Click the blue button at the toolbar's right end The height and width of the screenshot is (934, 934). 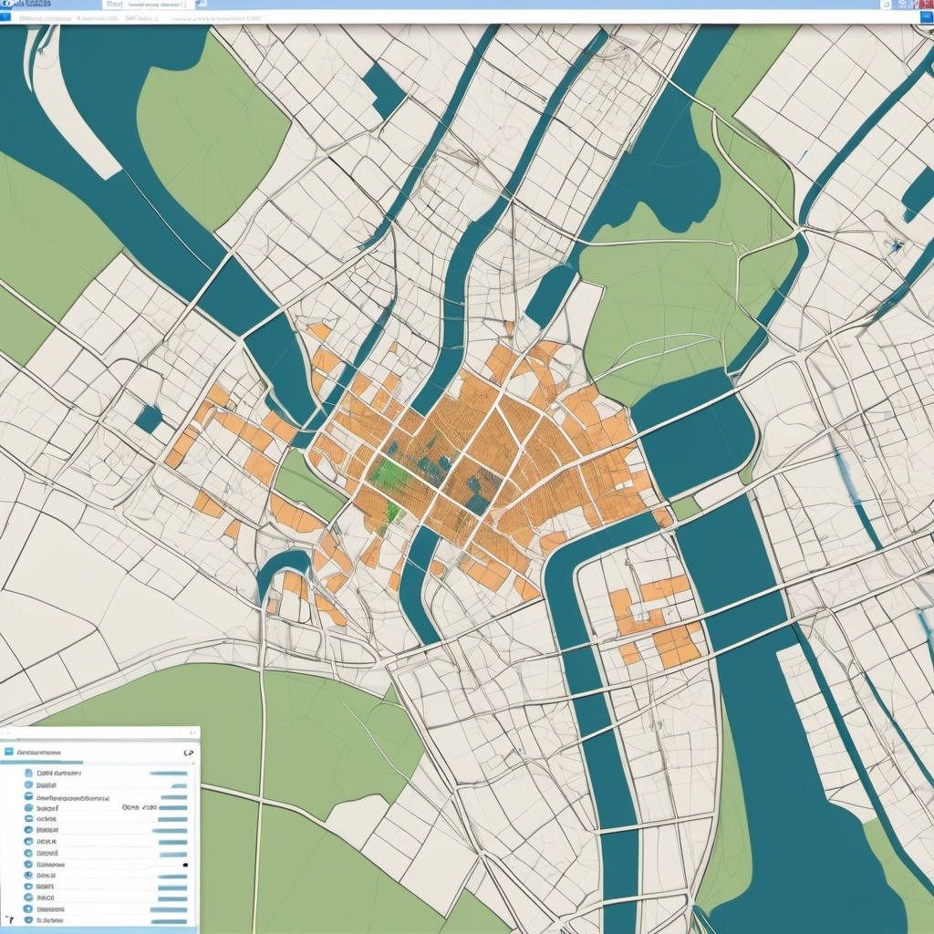coord(927,18)
